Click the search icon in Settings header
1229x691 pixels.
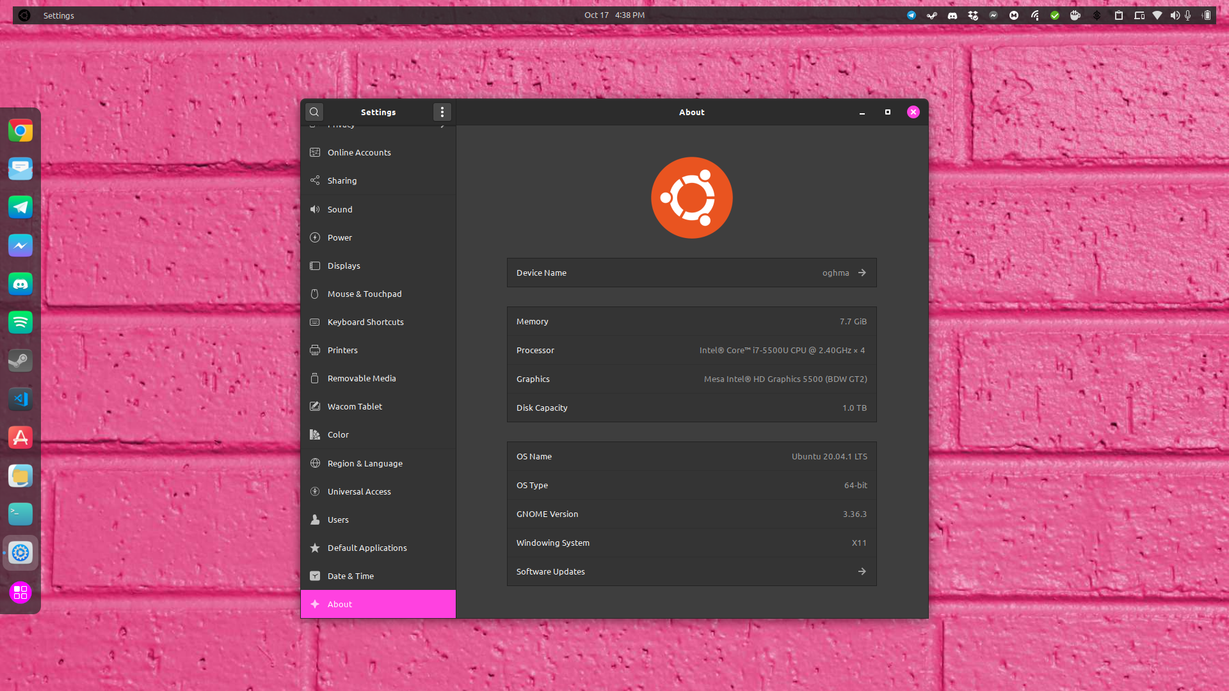coord(314,112)
